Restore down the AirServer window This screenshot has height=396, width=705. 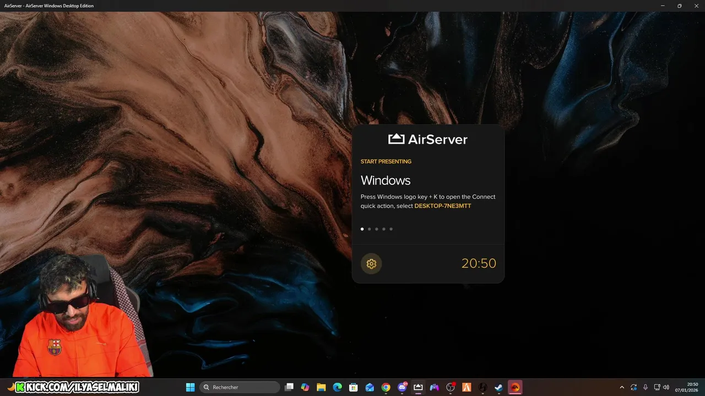(x=679, y=5)
